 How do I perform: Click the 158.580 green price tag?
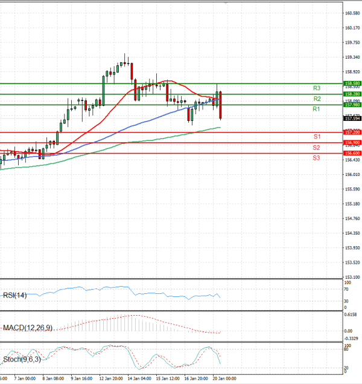pyautogui.click(x=352, y=83)
